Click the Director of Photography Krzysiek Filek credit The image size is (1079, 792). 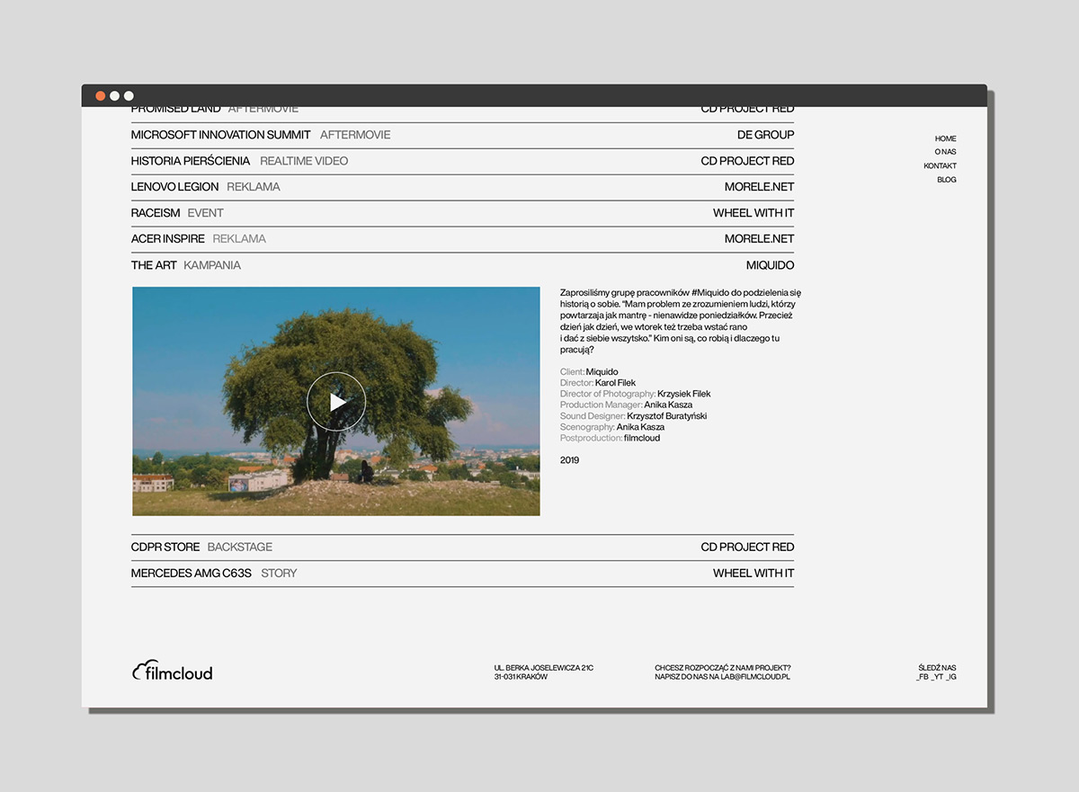pos(635,394)
